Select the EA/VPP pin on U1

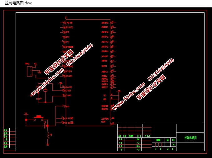tap(69, 87)
